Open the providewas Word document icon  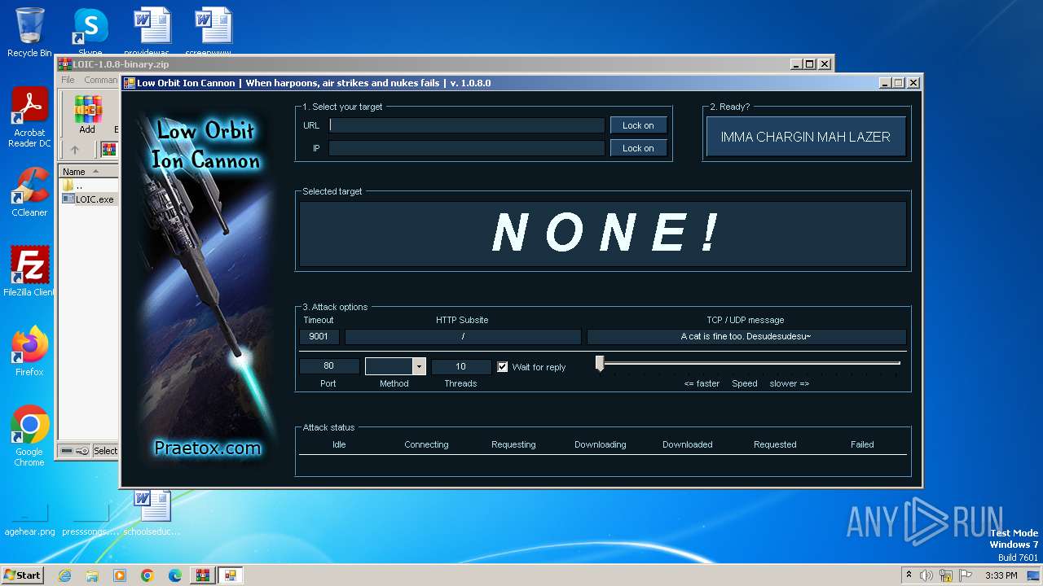click(x=152, y=33)
